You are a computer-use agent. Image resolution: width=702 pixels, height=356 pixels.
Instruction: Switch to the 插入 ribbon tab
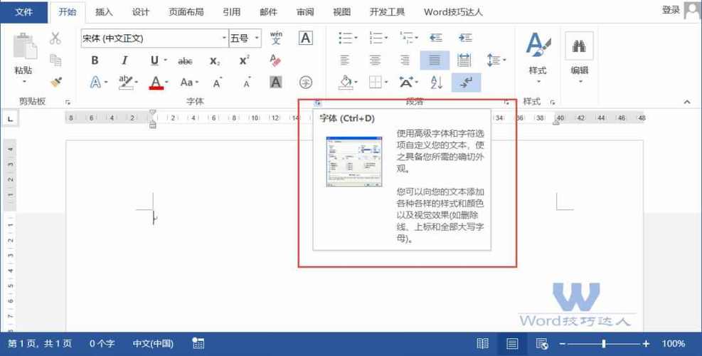click(104, 11)
